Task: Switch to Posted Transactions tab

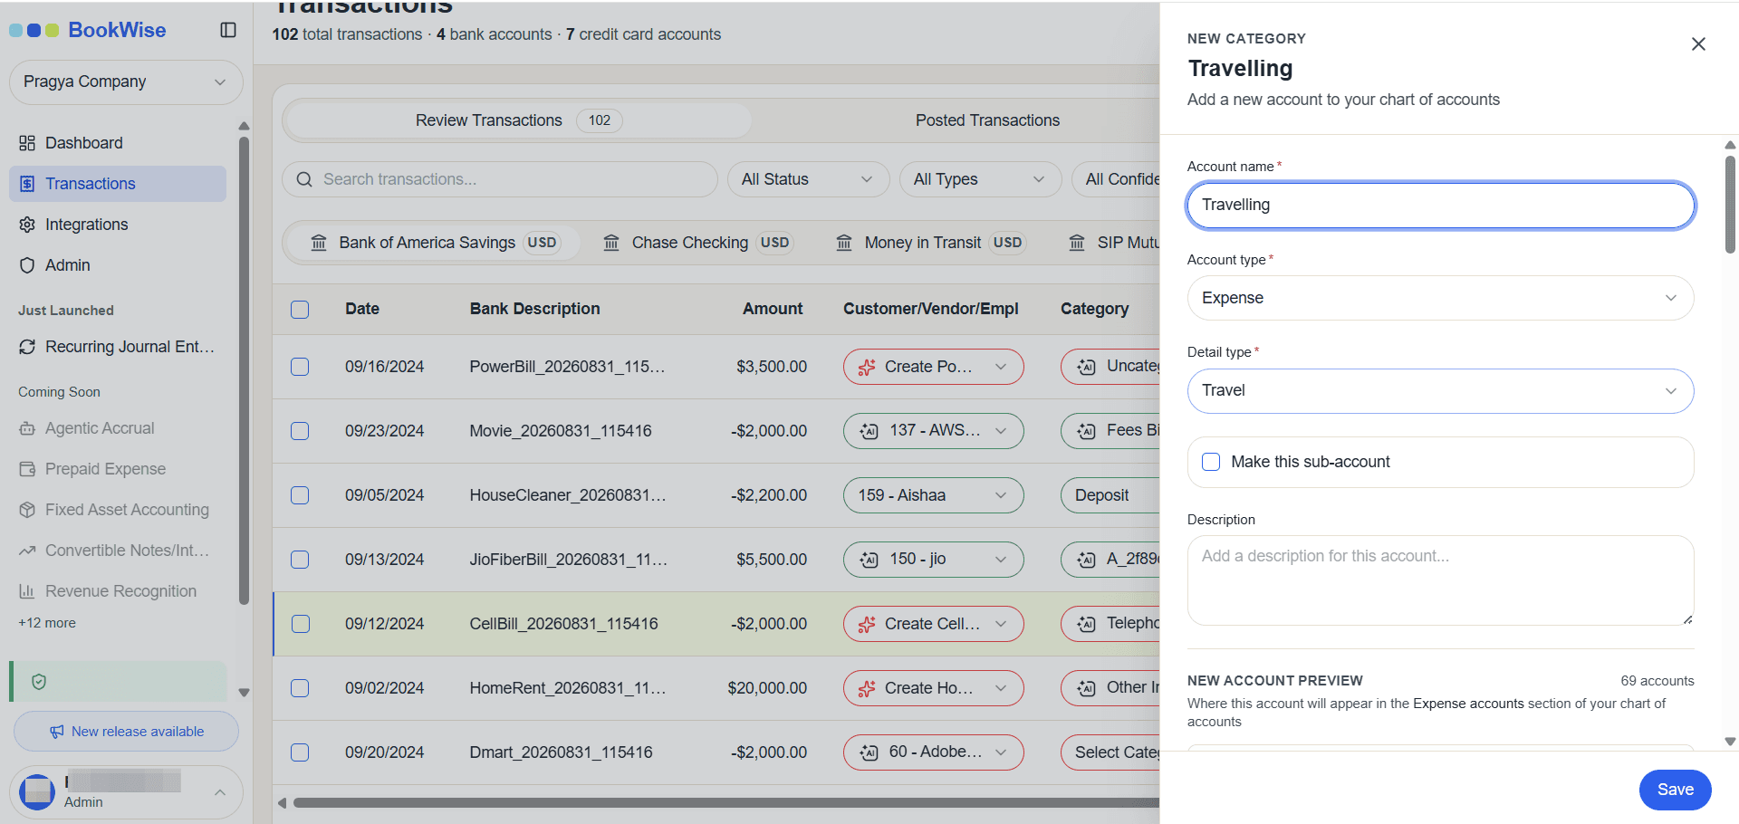Action: coord(987,120)
